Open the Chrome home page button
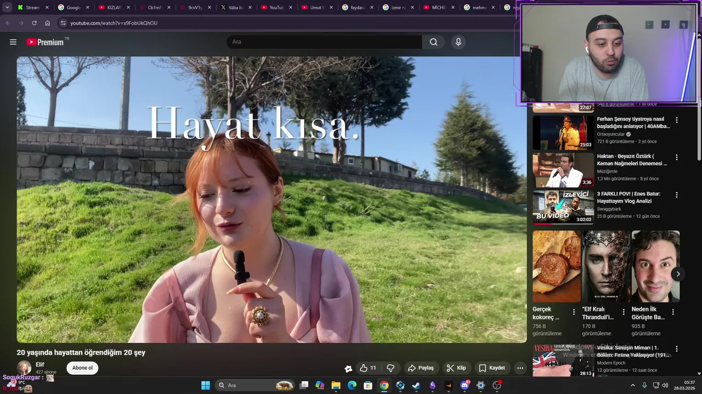Viewport: 702px width, 394px height. tap(47, 23)
